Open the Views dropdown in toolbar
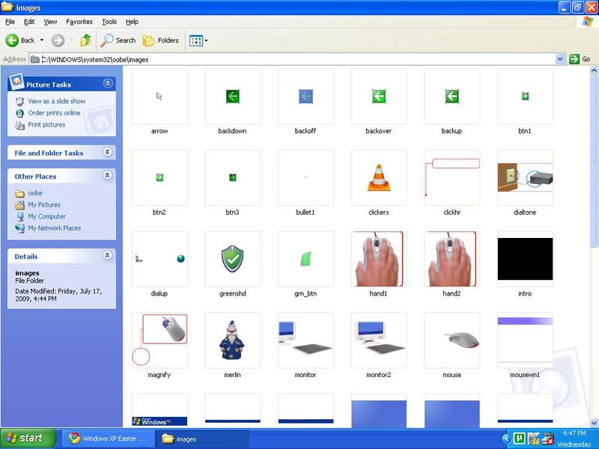599x449 pixels. (x=198, y=40)
